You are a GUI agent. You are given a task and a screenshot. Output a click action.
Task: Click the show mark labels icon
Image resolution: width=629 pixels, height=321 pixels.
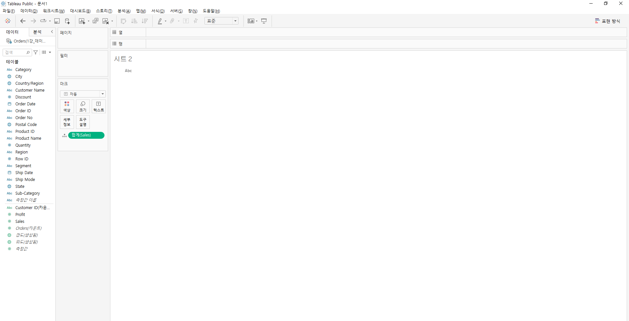[x=186, y=21]
